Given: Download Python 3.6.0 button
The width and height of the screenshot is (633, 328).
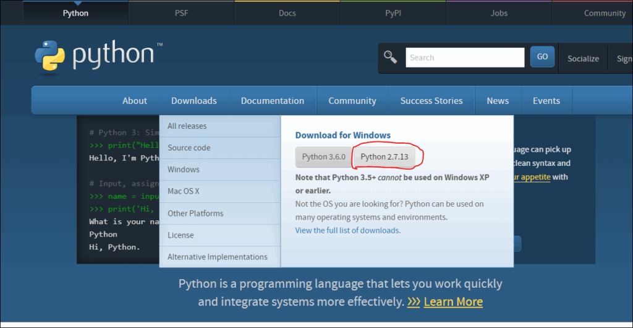Looking at the screenshot, I should pos(324,157).
